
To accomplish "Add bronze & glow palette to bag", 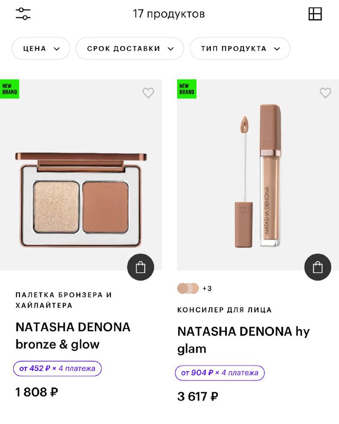I will (141, 267).
